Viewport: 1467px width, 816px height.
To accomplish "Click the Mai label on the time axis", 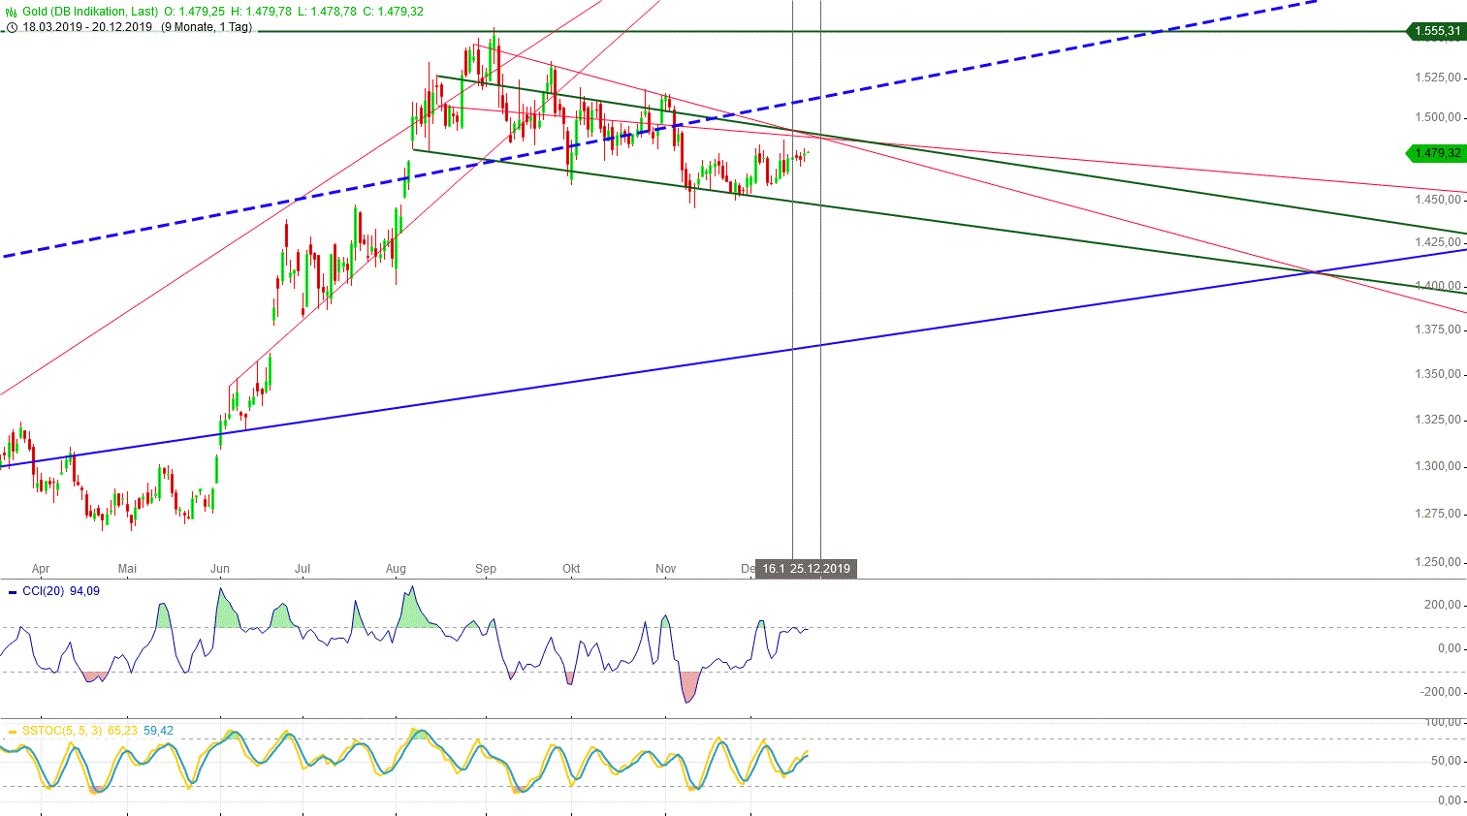I will 127,569.
